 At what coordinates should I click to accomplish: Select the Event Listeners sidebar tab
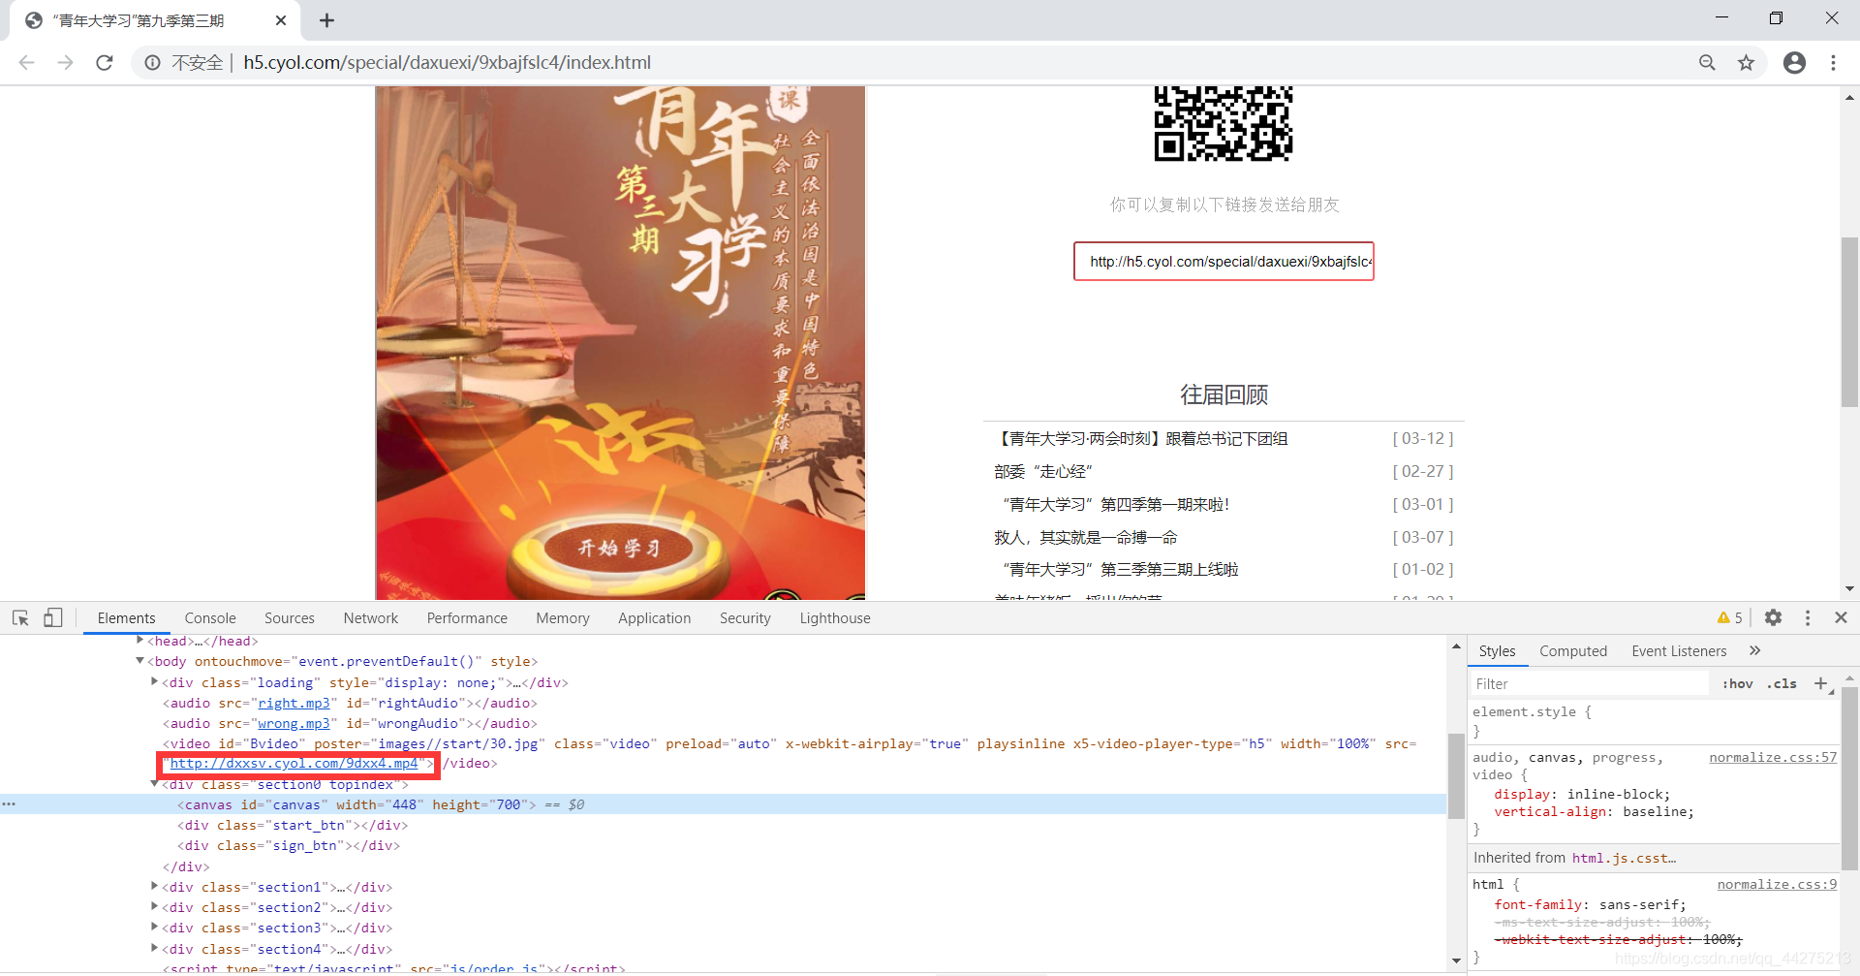[x=1679, y=651]
